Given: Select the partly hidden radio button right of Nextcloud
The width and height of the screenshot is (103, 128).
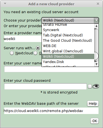Looking at the screenshot, I should pos(35,53).
